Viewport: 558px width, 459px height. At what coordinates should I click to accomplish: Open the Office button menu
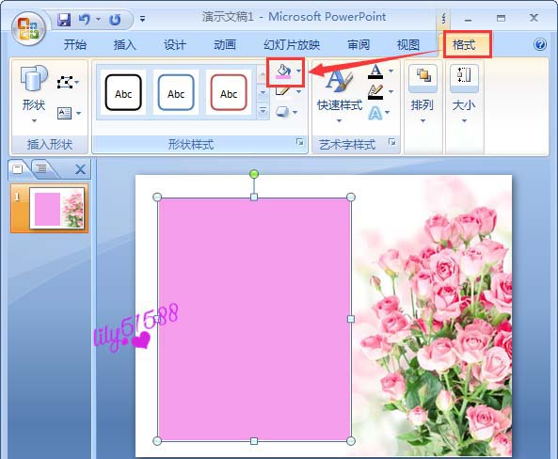coord(28,28)
